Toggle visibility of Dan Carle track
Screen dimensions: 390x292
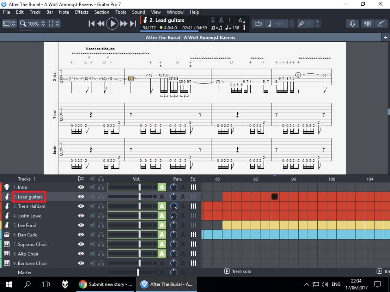click(x=81, y=235)
